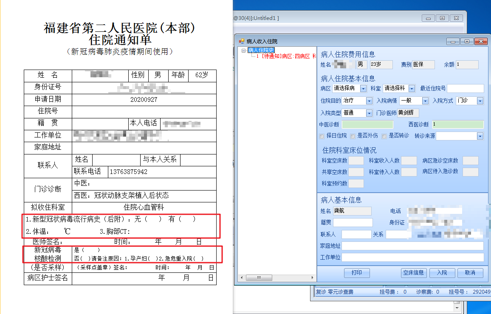Click 住院心血管科 in the notice form

[x=144, y=207]
